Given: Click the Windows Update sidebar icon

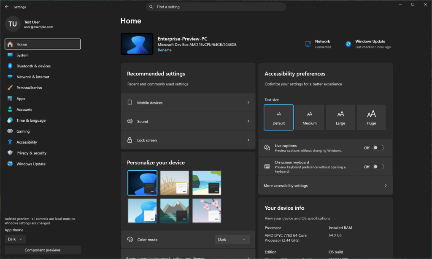Looking at the screenshot, I should [10, 163].
